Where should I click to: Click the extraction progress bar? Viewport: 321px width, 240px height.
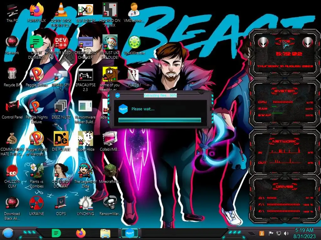160,120
